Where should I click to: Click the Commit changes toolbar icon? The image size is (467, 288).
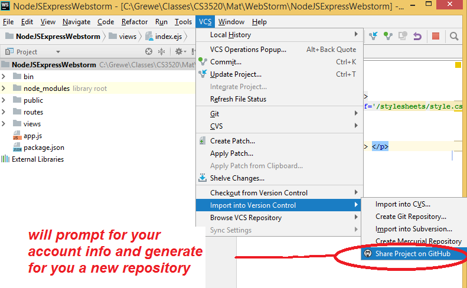pyautogui.click(x=388, y=36)
